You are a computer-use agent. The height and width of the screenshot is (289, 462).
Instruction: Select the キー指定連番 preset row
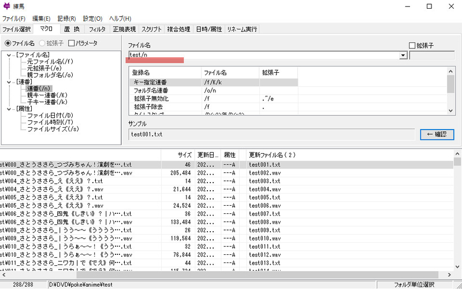pyautogui.click(x=214, y=82)
